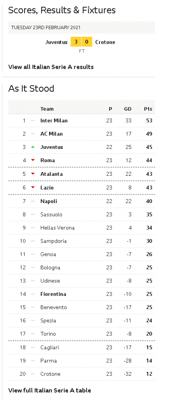Image resolution: width=172 pixels, height=400 pixels.
Task: Open View all Italian Serie A results
Action: pyautogui.click(x=51, y=67)
